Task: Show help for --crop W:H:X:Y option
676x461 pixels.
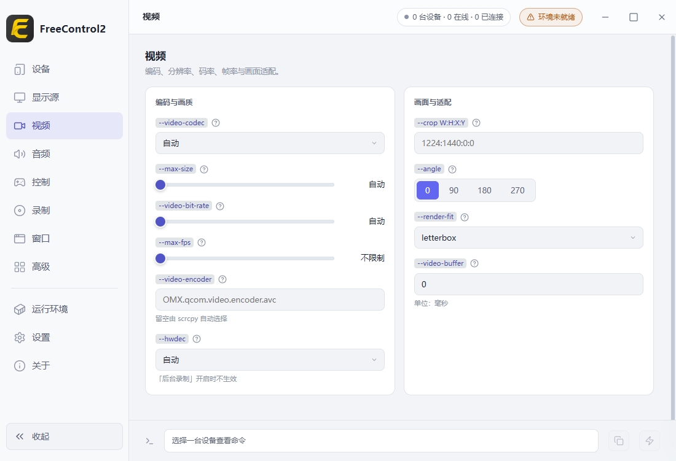Action: point(476,123)
